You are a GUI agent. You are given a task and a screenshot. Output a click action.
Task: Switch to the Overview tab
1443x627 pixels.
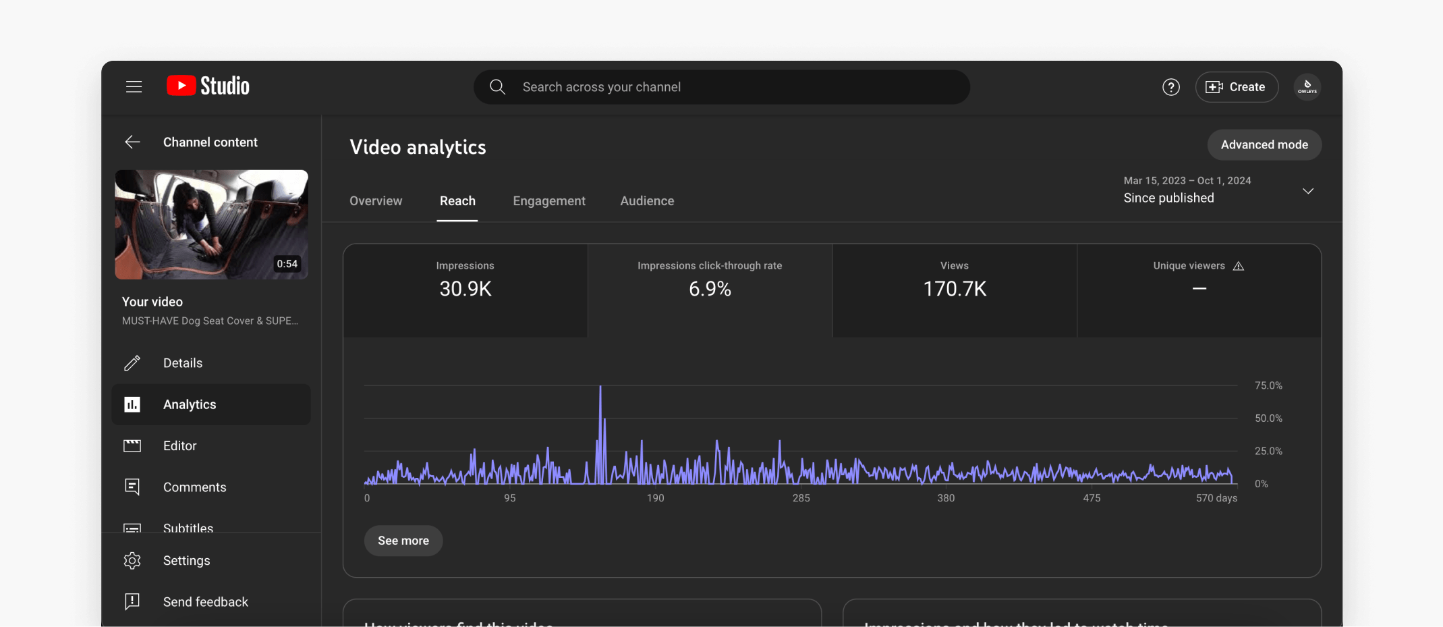[376, 201]
